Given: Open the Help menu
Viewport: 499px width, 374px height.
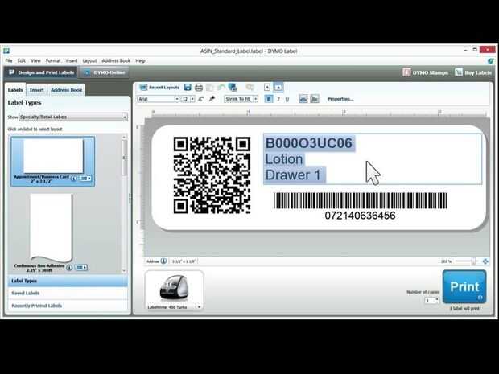Looking at the screenshot, I should coord(140,61).
